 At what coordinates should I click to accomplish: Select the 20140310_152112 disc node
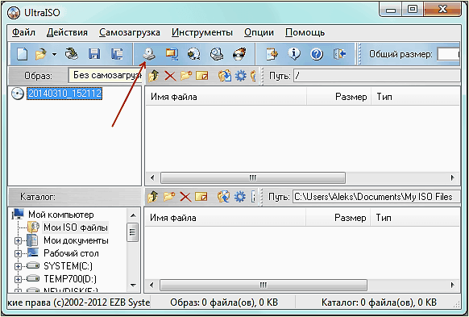(x=64, y=94)
